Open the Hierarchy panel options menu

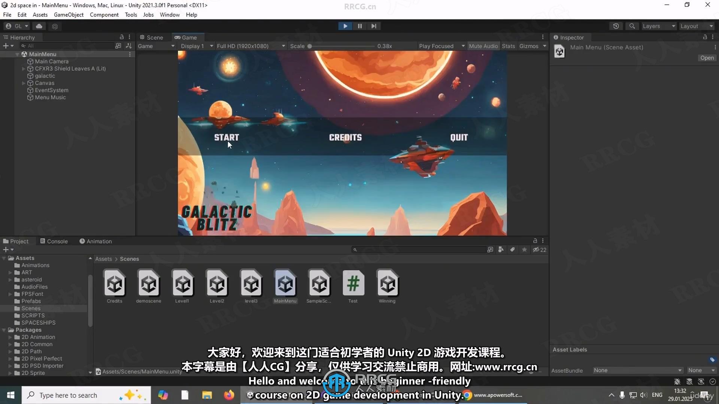[130, 37]
